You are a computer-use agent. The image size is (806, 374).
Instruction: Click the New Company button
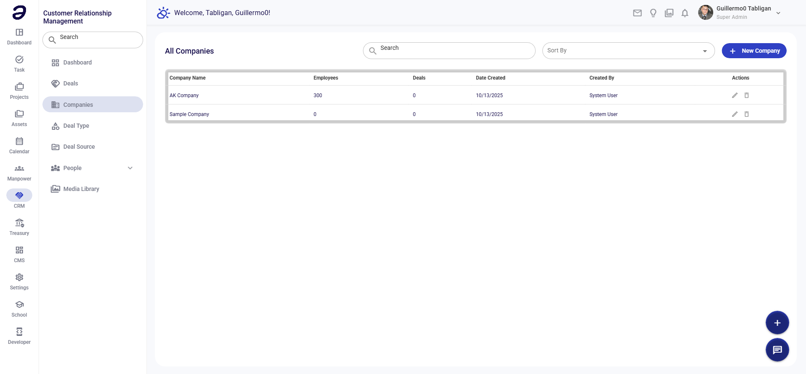[754, 51]
